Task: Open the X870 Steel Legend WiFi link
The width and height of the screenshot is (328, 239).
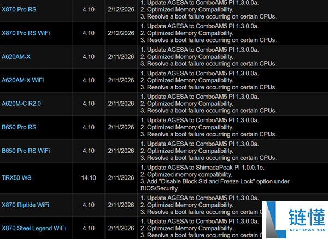Action: [33, 228]
